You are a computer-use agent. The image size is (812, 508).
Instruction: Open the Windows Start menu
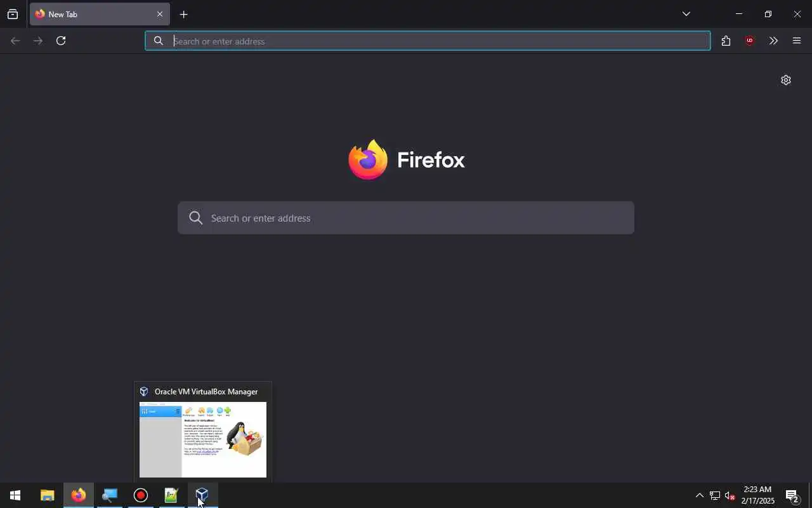point(15,495)
